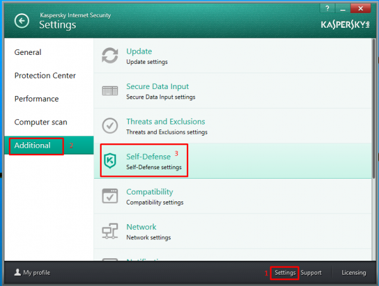Click the My profile label
Viewport: 379px width, 286px height.
(37, 273)
